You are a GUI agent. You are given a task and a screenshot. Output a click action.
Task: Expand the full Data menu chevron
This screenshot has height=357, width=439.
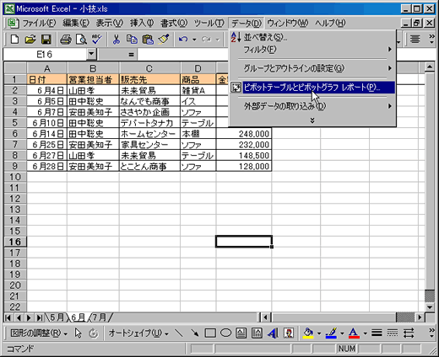312,120
